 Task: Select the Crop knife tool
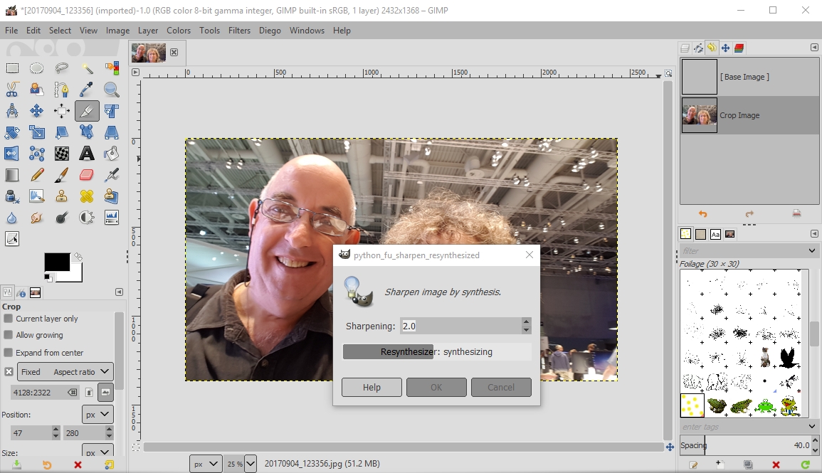87,111
